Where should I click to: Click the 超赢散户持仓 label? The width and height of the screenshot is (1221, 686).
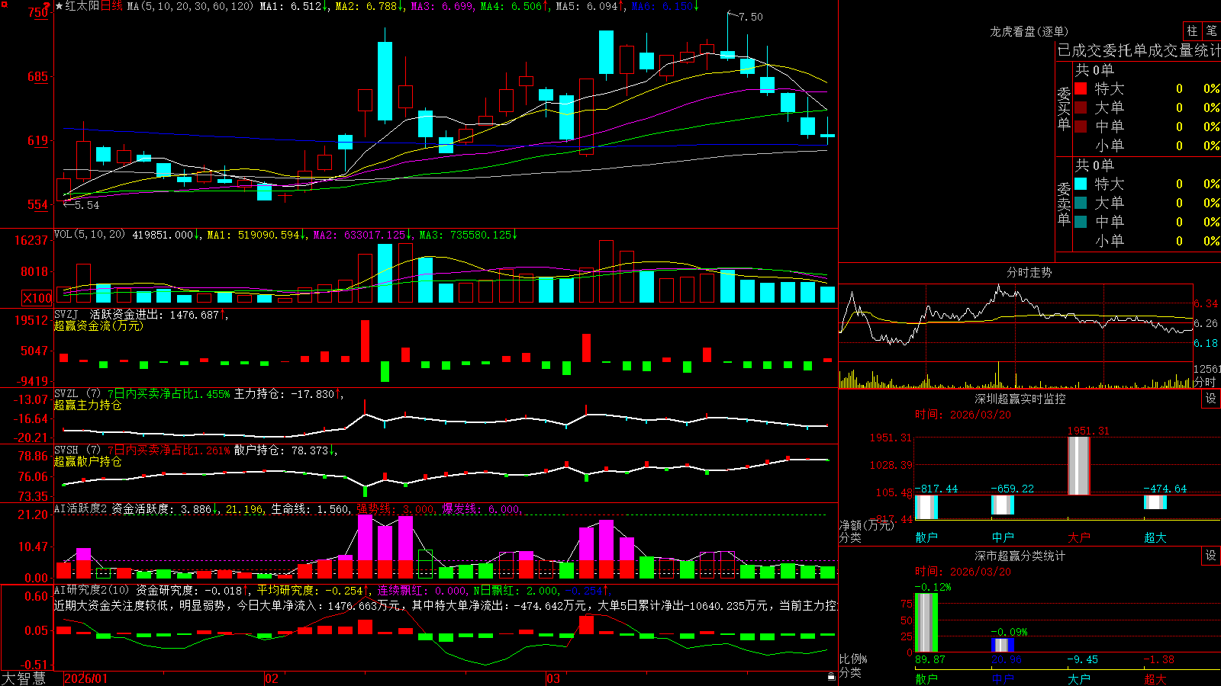point(88,462)
